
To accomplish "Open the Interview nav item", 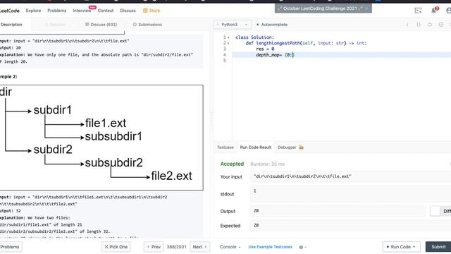I will coord(82,11).
